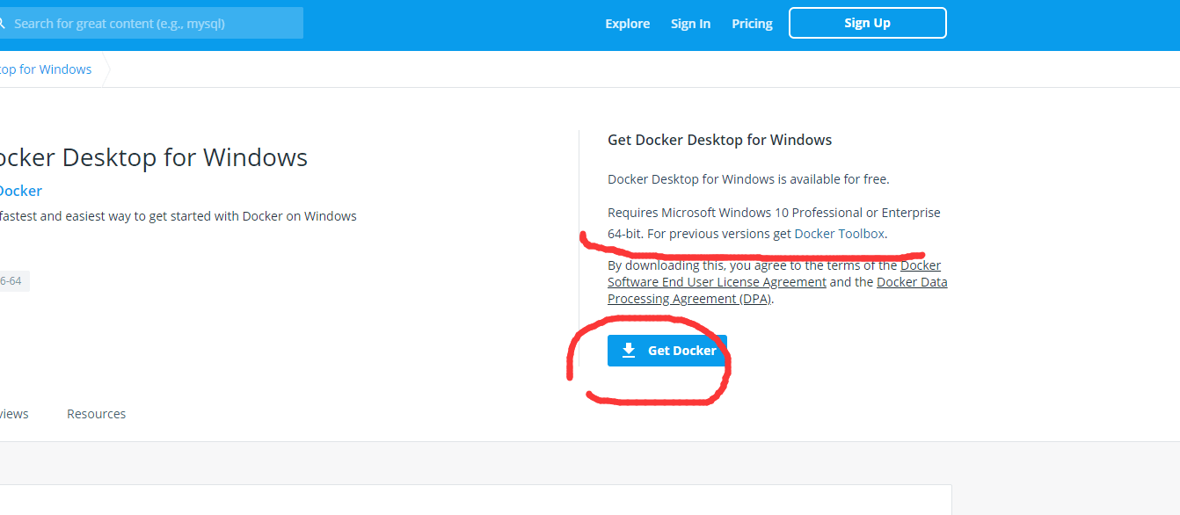Switch to the Resources tab

tap(96, 414)
